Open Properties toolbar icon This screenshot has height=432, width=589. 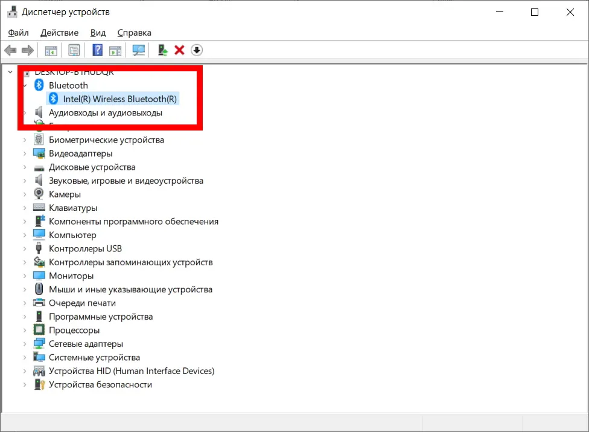74,50
